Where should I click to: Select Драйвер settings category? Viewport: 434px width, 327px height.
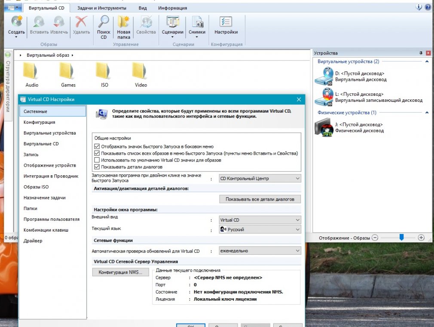pos(53,241)
